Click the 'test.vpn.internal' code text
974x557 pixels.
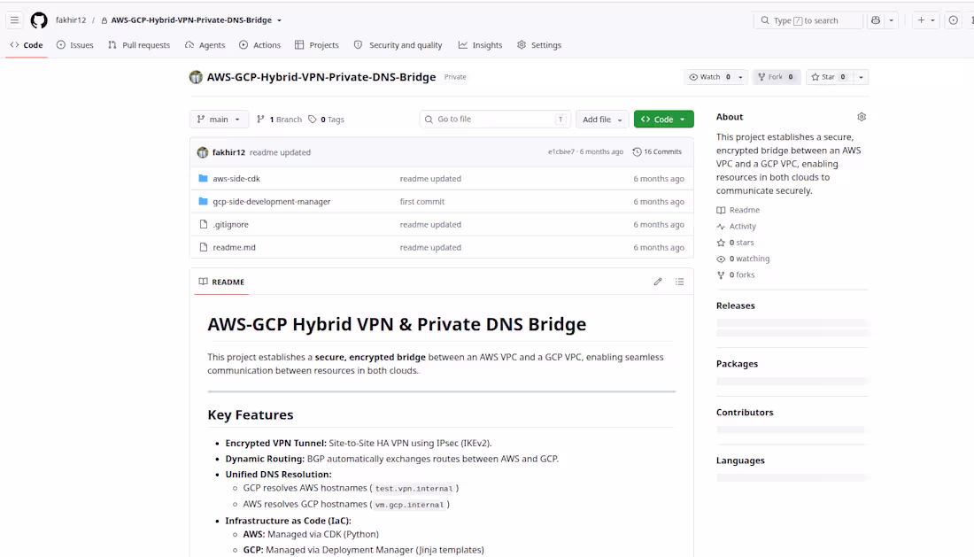pos(414,489)
